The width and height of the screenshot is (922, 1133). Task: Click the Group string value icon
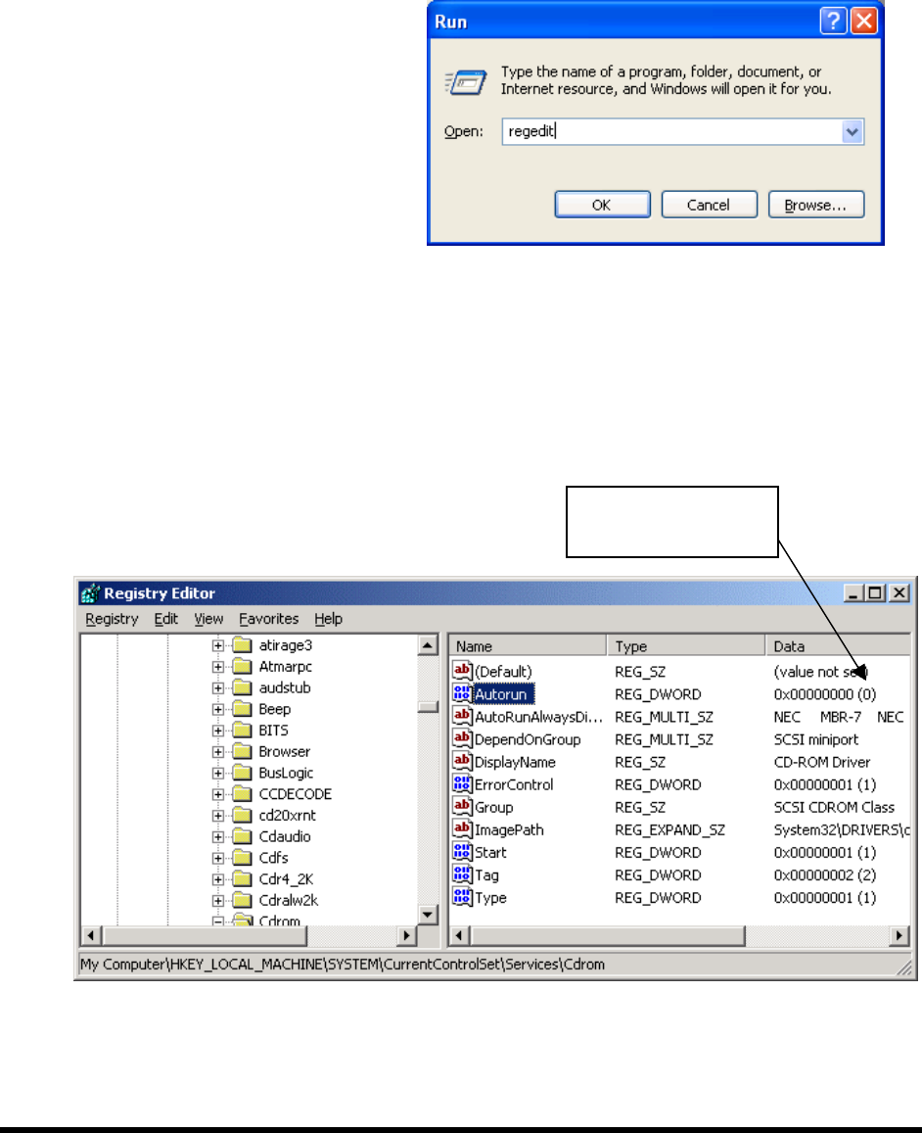click(x=462, y=806)
